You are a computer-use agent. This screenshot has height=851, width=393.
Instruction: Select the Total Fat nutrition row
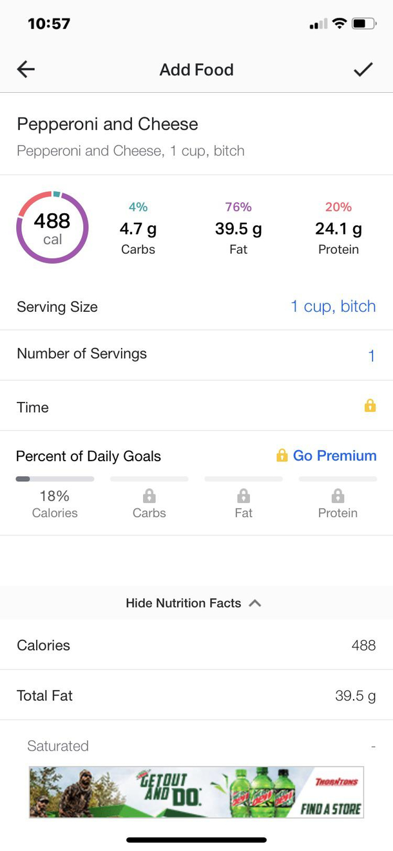(x=196, y=696)
